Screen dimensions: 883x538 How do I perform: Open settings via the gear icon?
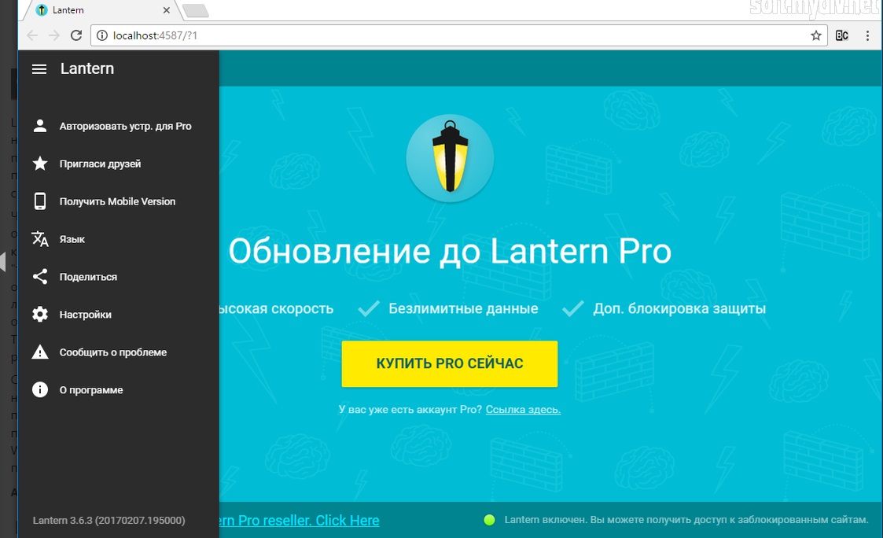click(x=40, y=315)
